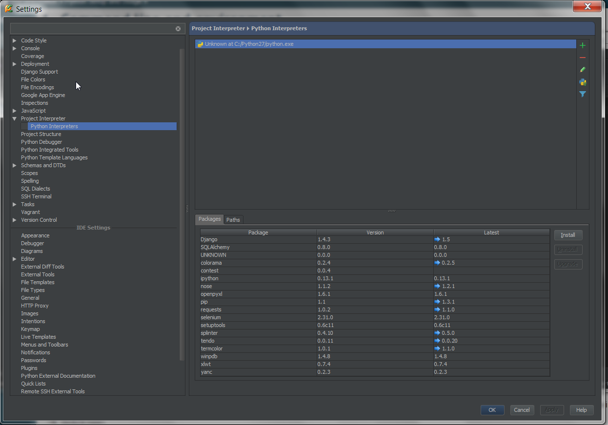Image resolution: width=608 pixels, height=425 pixels.
Task: Expand the Code Style tree node
Action: [x=15, y=40]
